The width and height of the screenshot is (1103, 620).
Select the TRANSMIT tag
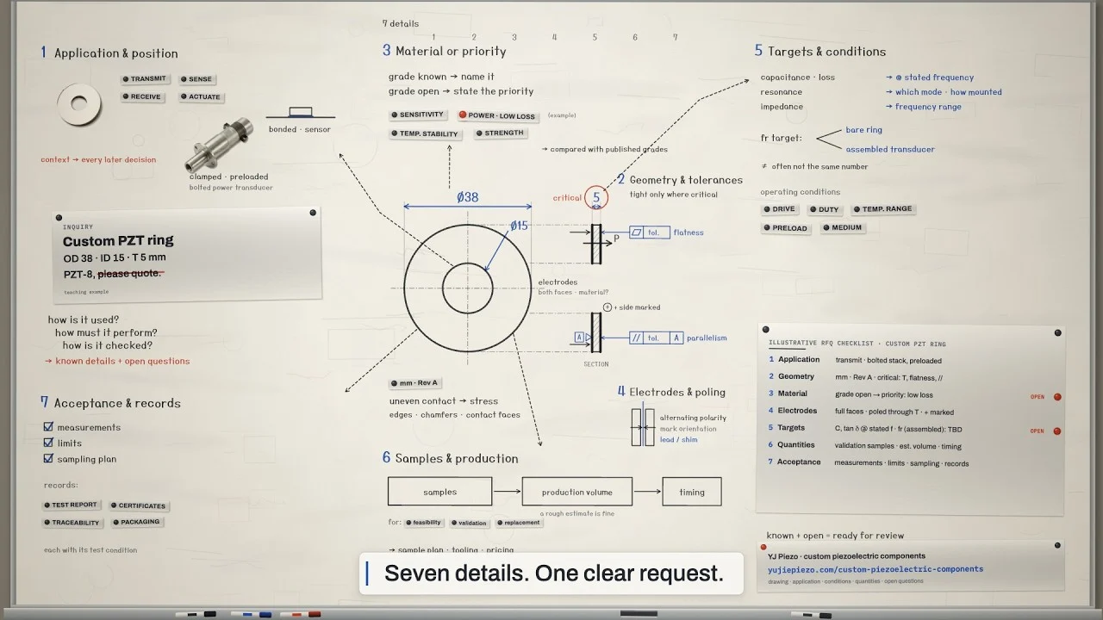144,79
